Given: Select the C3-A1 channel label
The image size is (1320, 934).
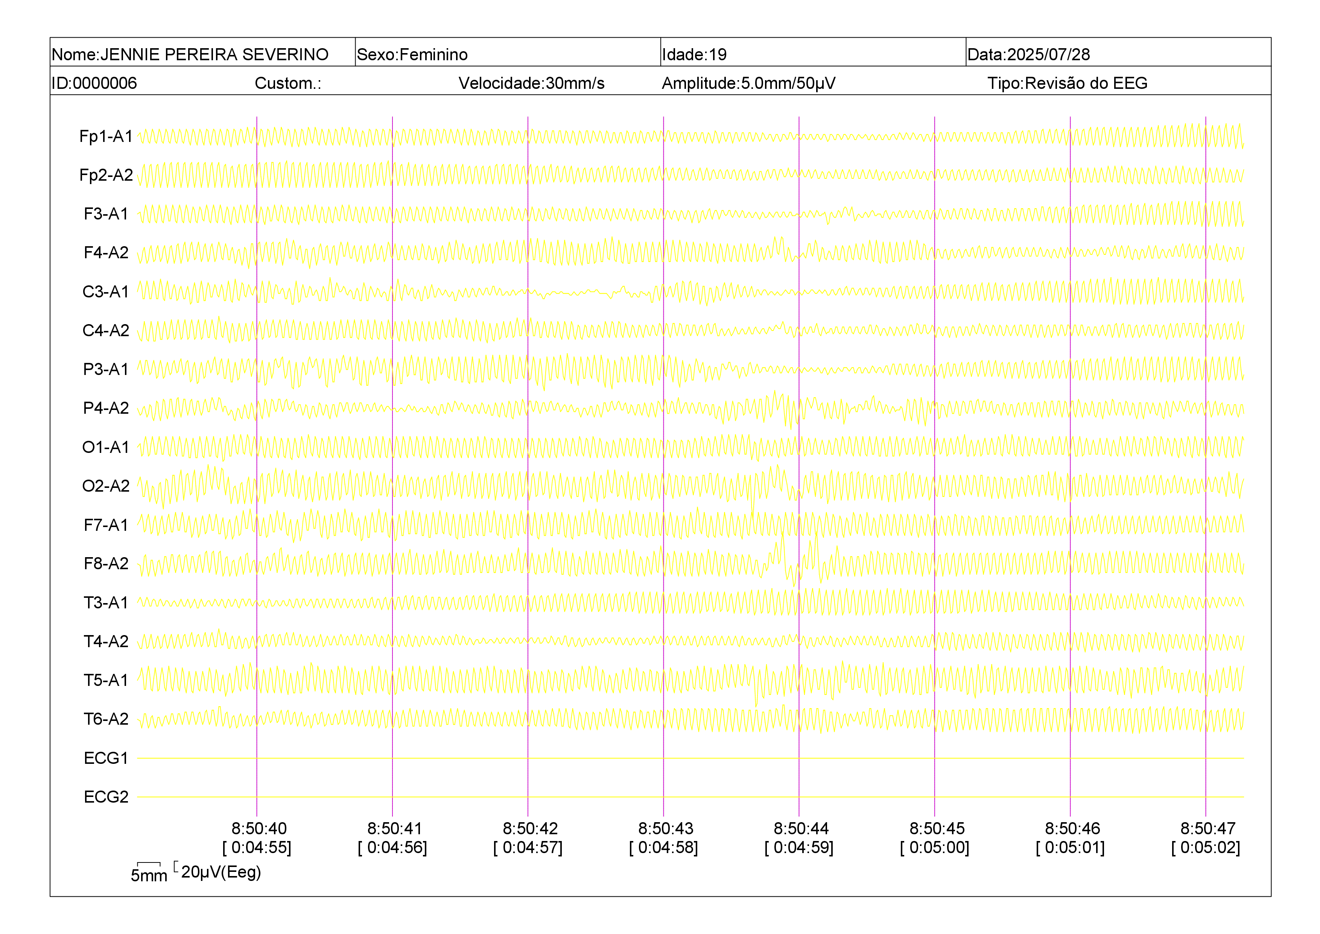Looking at the screenshot, I should tap(106, 292).
